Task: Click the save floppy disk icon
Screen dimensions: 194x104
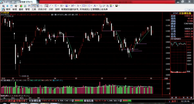Action: [x=116, y=6]
